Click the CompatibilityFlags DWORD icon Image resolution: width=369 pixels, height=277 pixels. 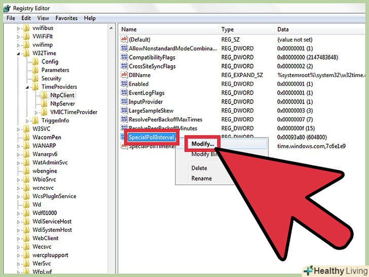tap(124, 57)
